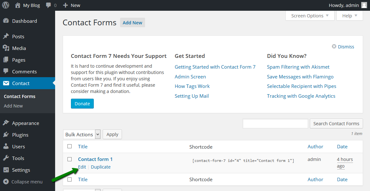Click the Collapse menu arrow icon
The image size is (370, 191).
pos(6,182)
